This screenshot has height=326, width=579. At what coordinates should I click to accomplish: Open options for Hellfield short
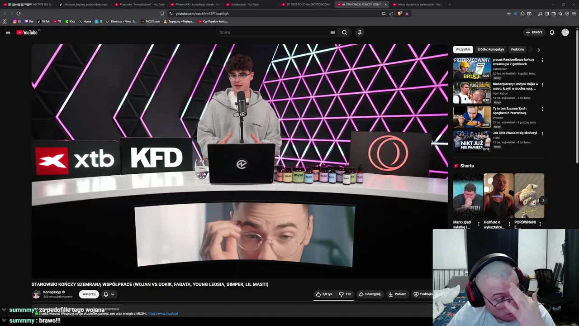tap(509, 224)
